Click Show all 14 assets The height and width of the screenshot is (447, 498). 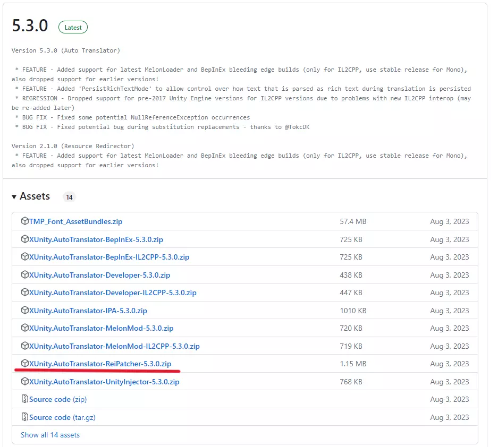tap(50, 435)
